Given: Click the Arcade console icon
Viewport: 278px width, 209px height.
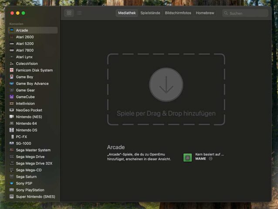Looking at the screenshot, I should tap(12, 30).
